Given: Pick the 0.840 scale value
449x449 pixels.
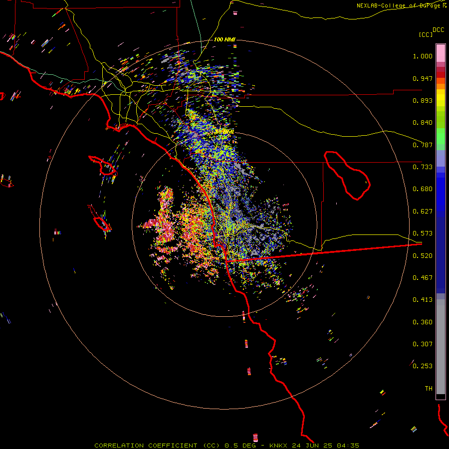Looking at the screenshot, I should click(x=423, y=123).
